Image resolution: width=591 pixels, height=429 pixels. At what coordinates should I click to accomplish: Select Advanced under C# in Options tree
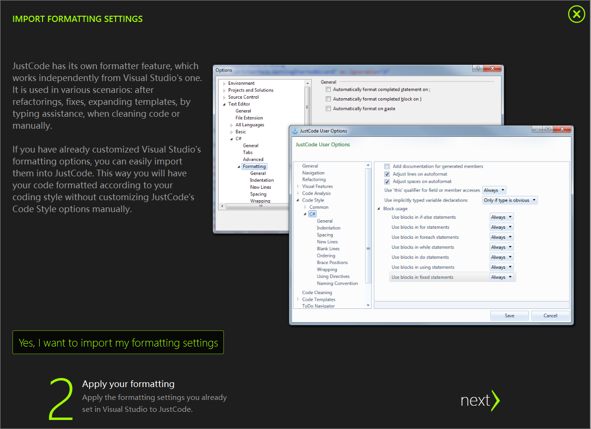point(253,160)
